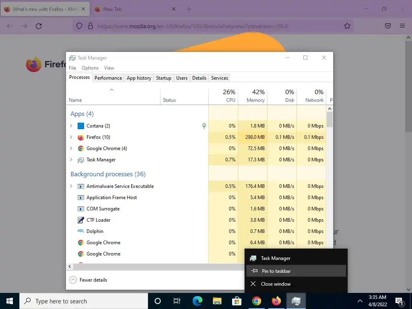Viewport: 412px width, 309px height.
Task: Open Task View from the taskbar
Action: [x=177, y=301]
